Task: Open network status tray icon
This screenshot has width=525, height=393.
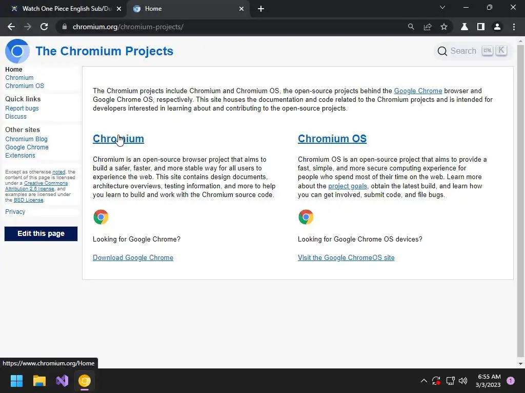Action: click(450, 381)
